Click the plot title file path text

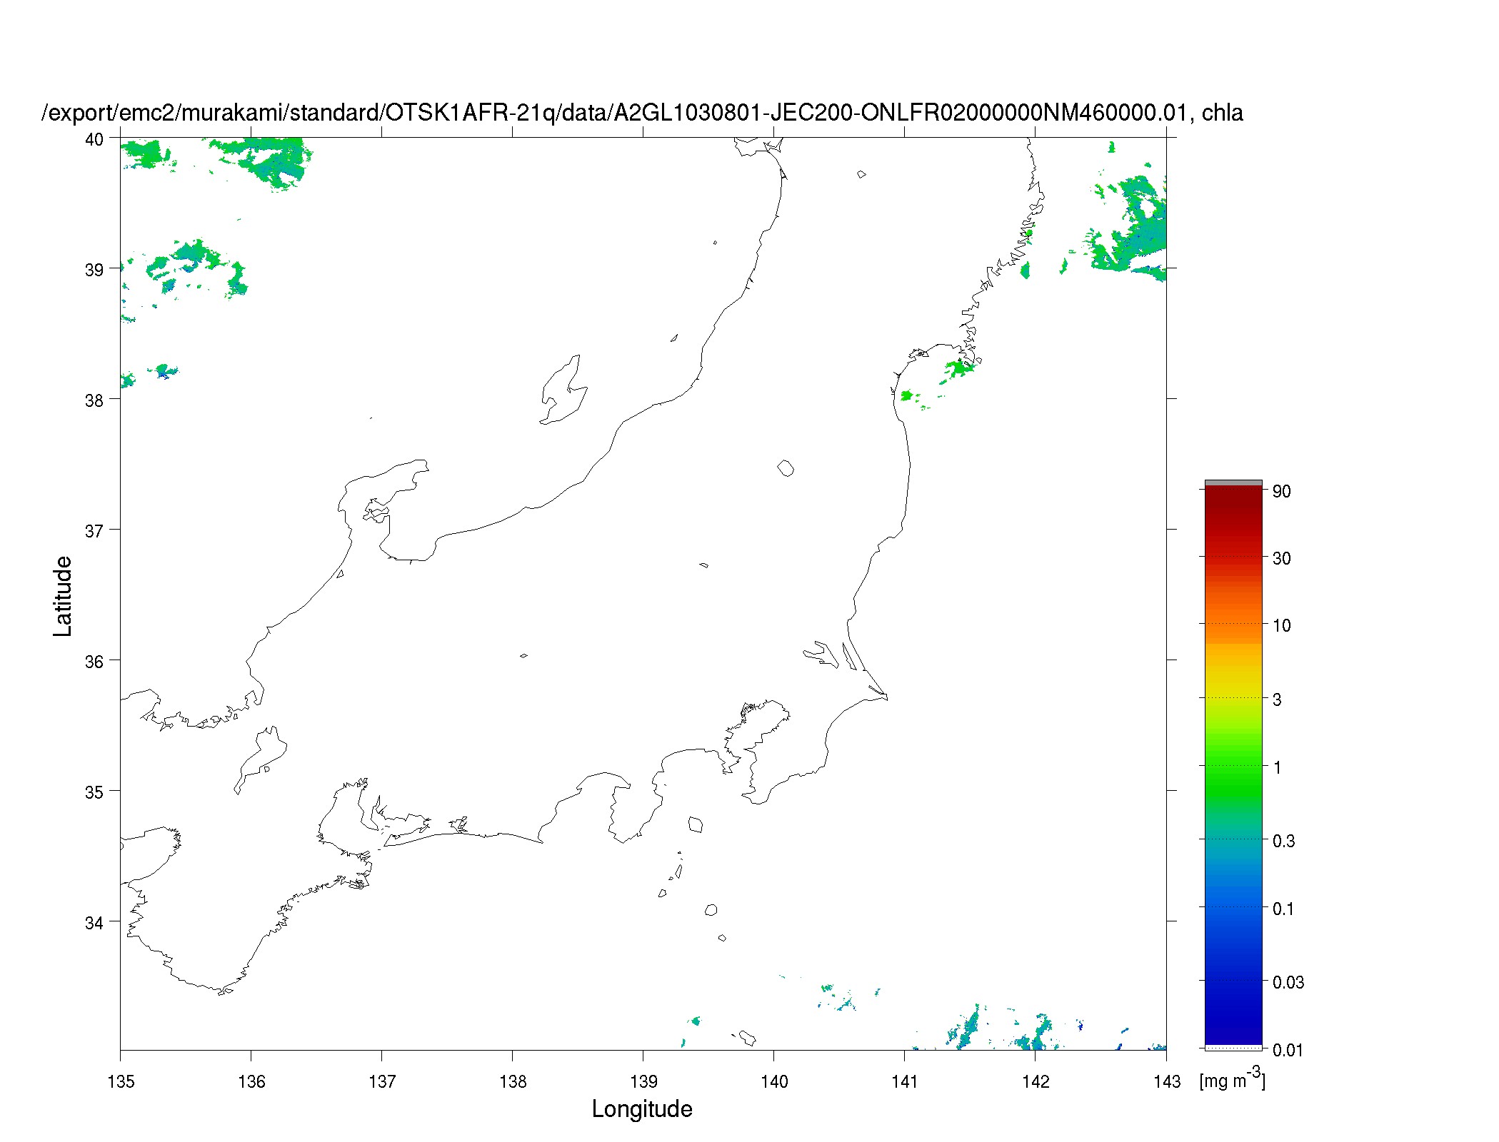(x=642, y=113)
